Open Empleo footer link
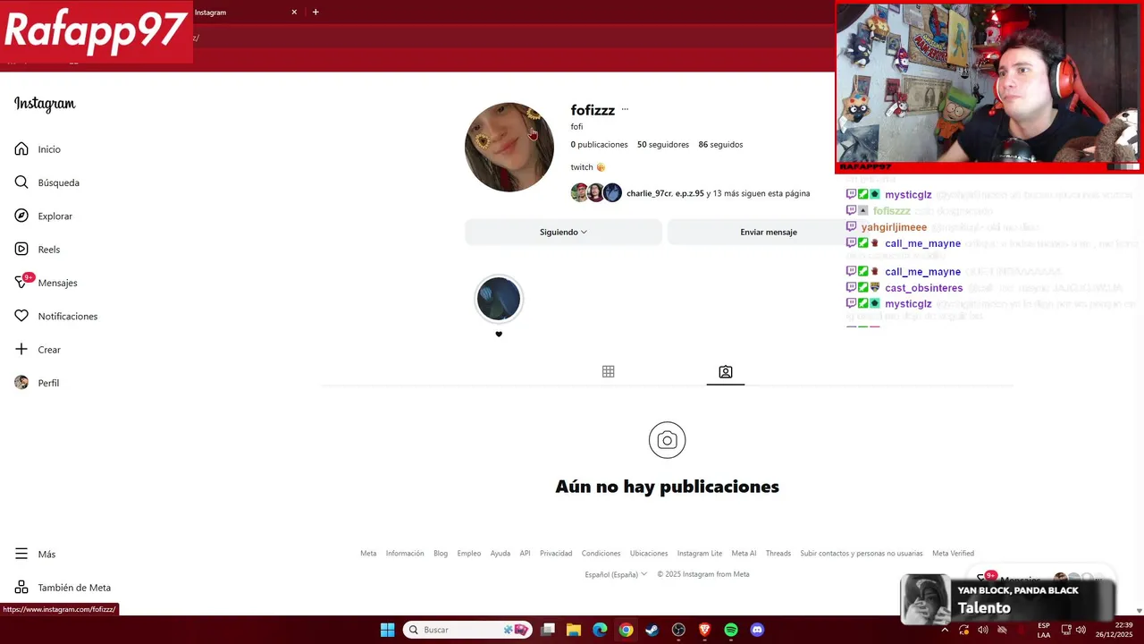 pos(469,553)
